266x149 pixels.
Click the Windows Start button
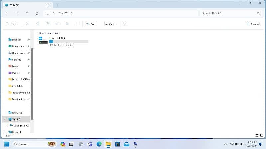pos(6,144)
